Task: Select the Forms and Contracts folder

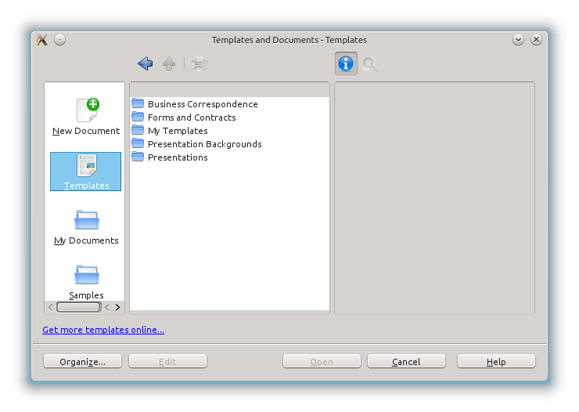Action: (191, 117)
